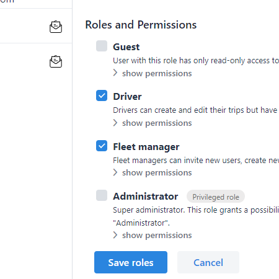Viewport: 279px width, 279px height.
Task: Expand show permissions under Administrator
Action: [x=153, y=235]
